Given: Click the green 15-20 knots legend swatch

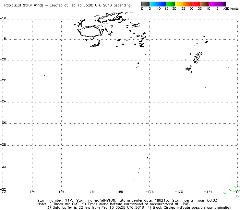Looking at the screenshot, I should point(171,4).
